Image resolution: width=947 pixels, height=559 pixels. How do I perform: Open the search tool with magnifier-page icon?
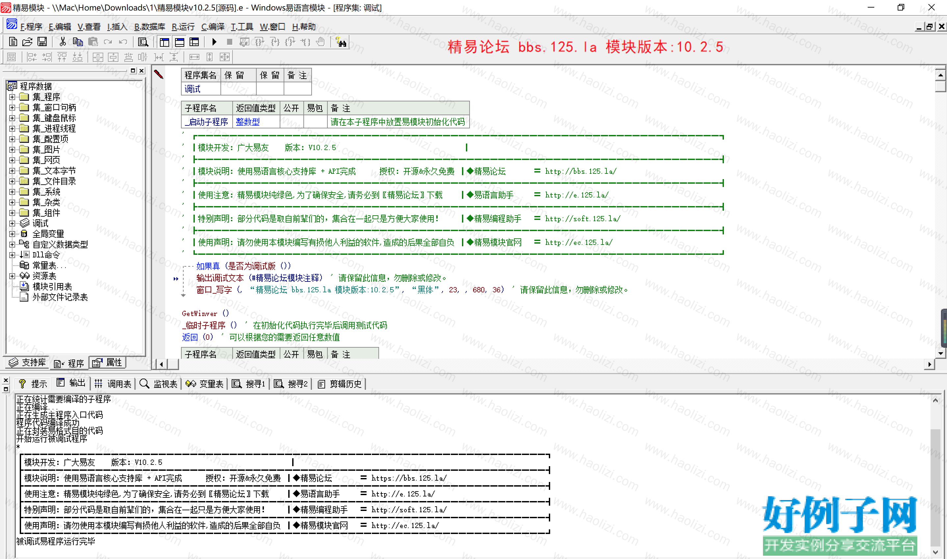[143, 42]
